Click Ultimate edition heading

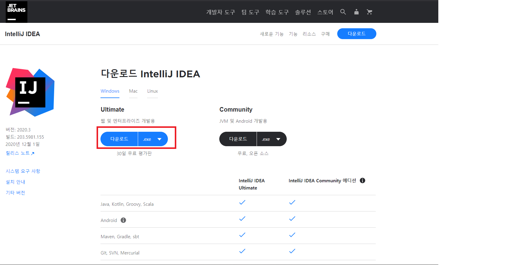[x=113, y=109]
